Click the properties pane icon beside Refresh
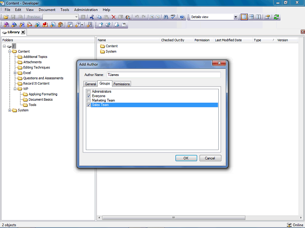This screenshot has width=305, height=228. pos(267,17)
